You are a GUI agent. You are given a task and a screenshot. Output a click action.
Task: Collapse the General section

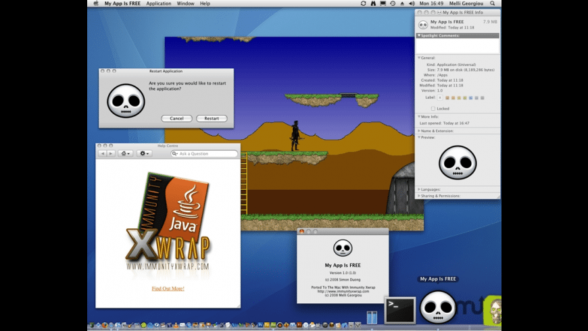coord(419,57)
